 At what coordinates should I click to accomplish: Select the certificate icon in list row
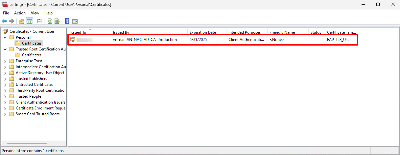click(x=72, y=40)
